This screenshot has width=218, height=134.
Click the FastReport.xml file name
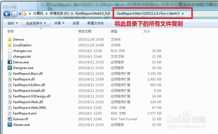tap(25, 113)
